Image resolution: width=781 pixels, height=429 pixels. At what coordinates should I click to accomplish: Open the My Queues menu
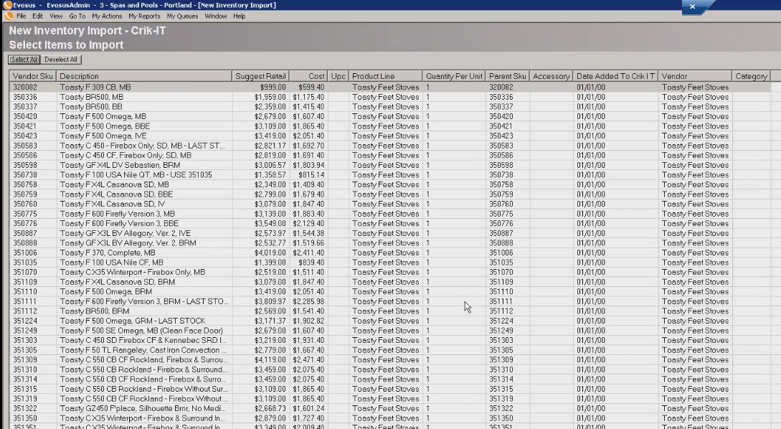[x=182, y=16]
